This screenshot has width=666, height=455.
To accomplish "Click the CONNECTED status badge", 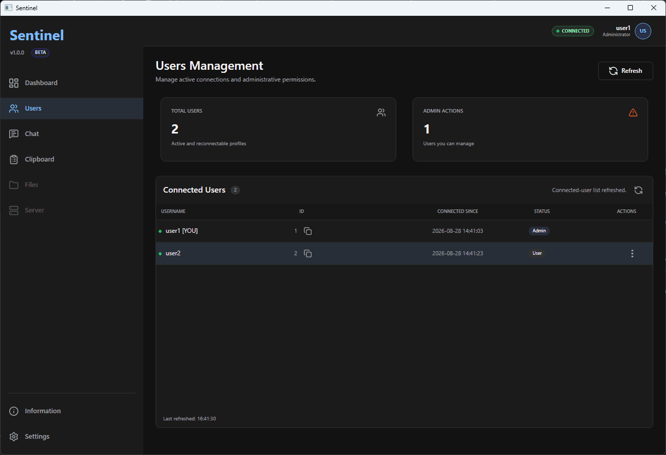I will pos(573,31).
